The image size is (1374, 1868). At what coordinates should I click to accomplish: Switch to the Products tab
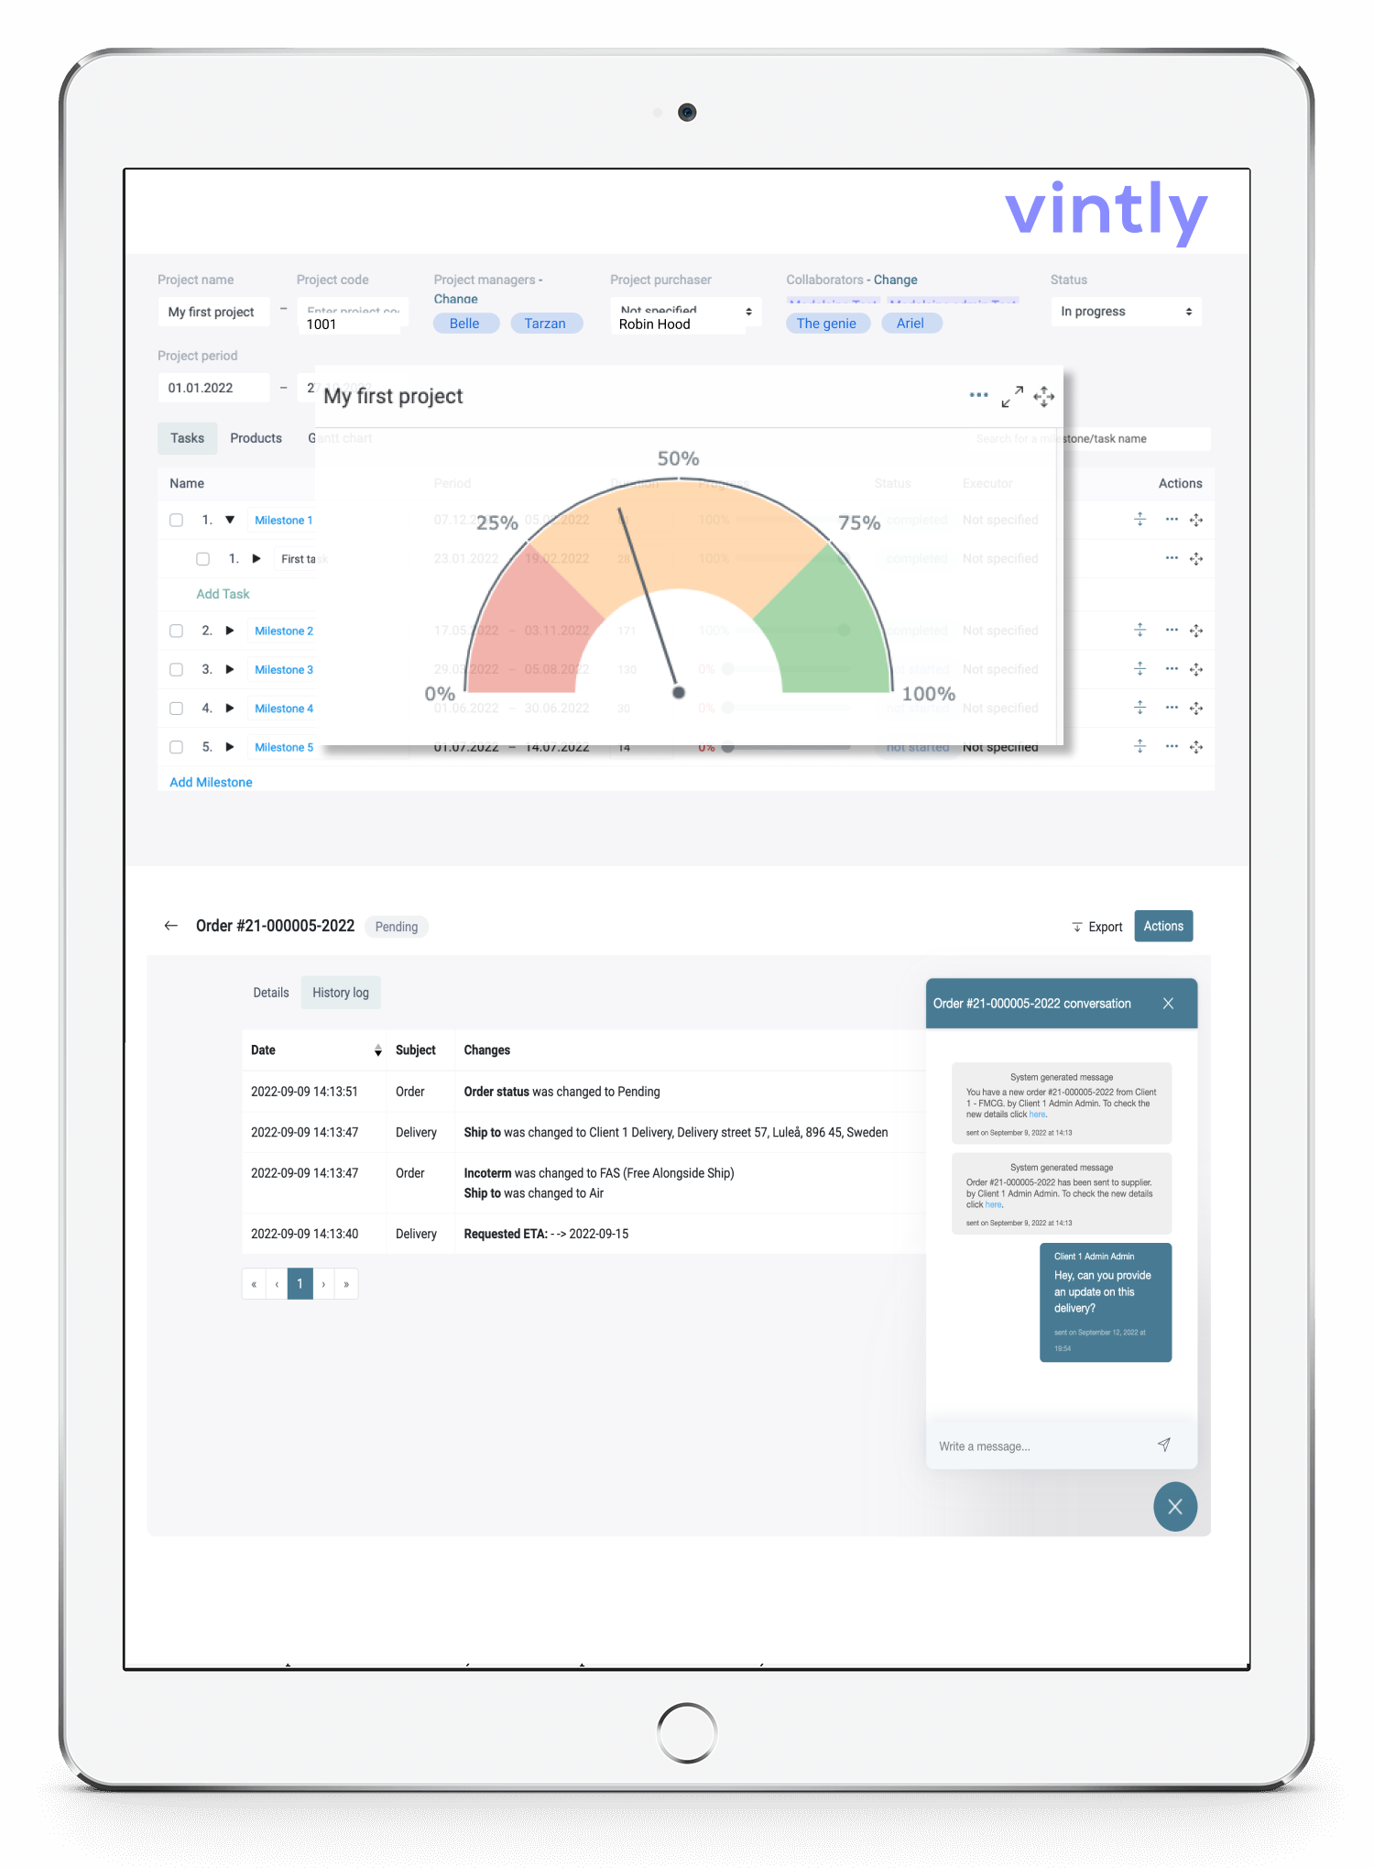point(256,438)
